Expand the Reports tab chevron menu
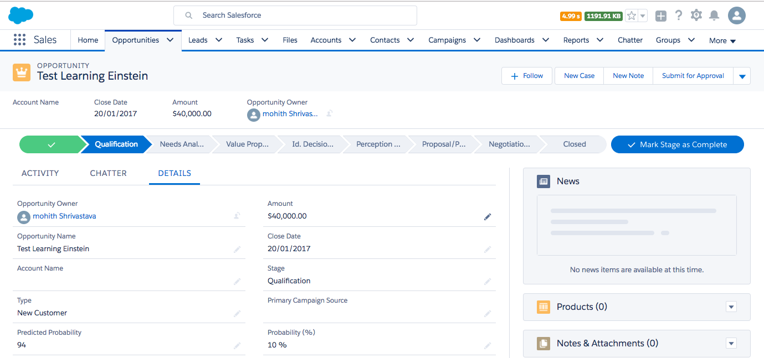 tap(600, 40)
